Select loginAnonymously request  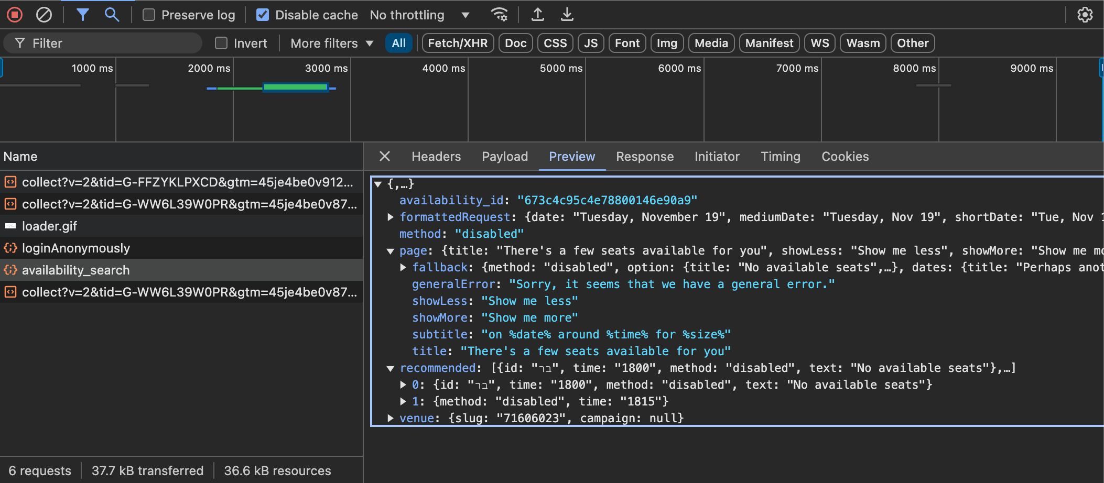(181, 248)
